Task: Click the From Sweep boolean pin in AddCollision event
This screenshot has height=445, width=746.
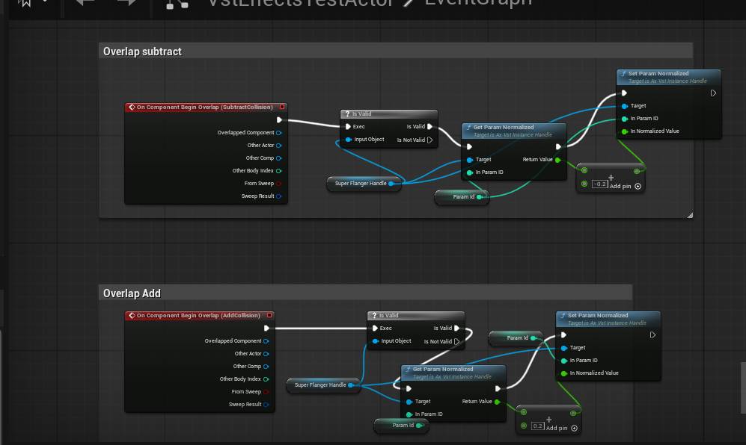Action: 266,392
